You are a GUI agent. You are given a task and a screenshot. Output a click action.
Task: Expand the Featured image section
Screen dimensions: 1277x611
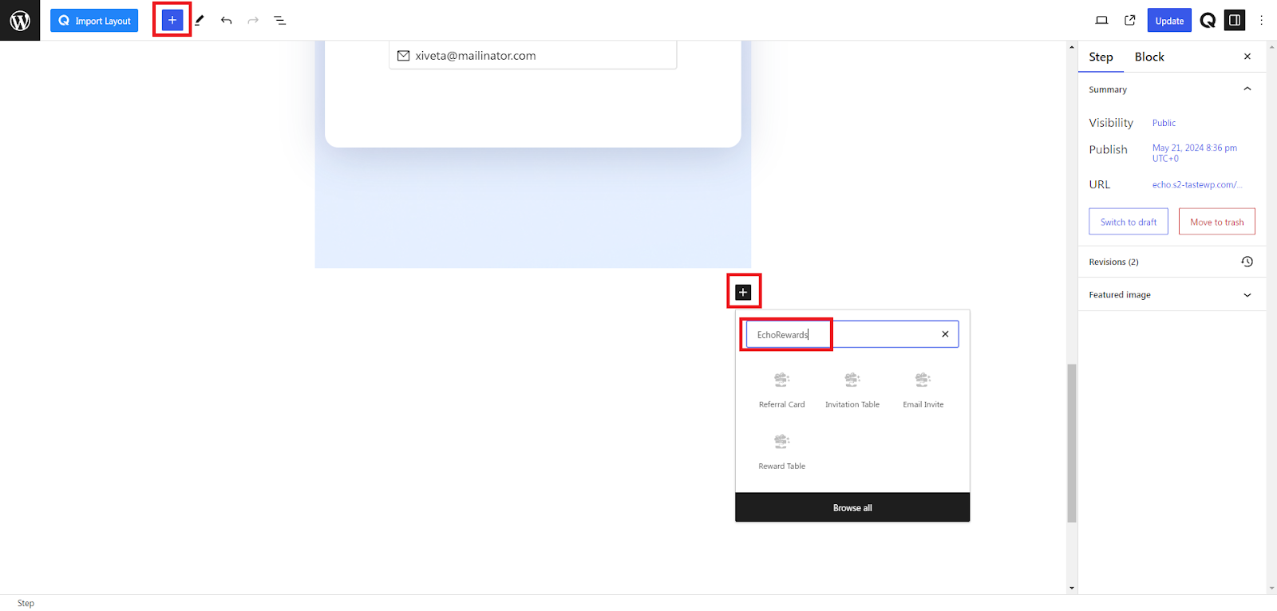[1247, 295]
